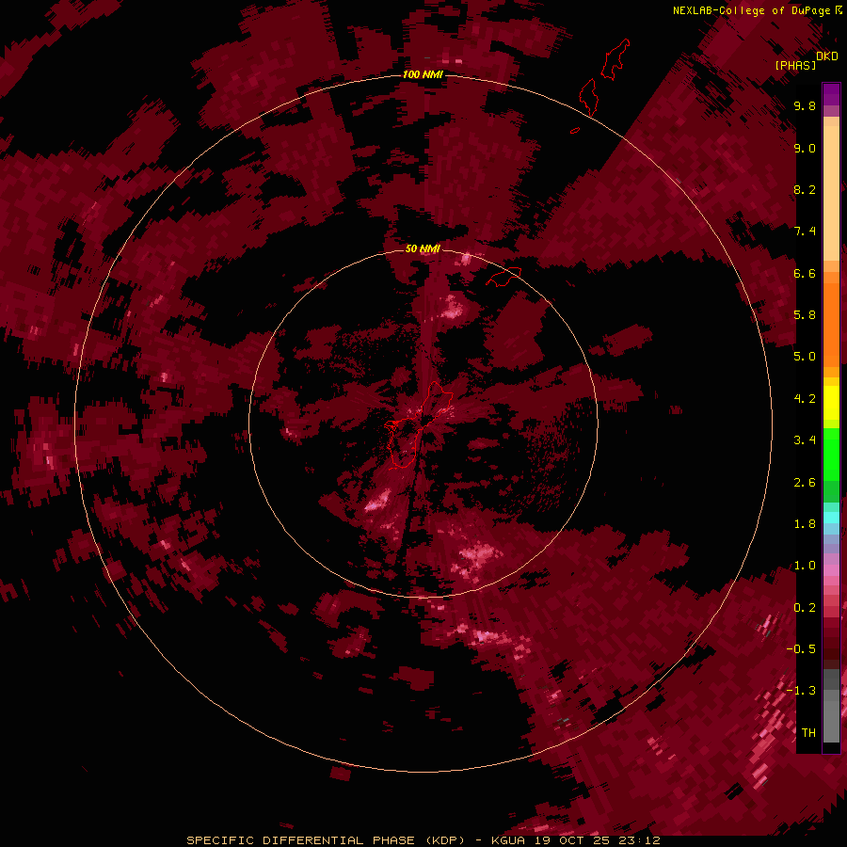Click the TH threshold label
The image size is (847, 847).
[808, 733]
